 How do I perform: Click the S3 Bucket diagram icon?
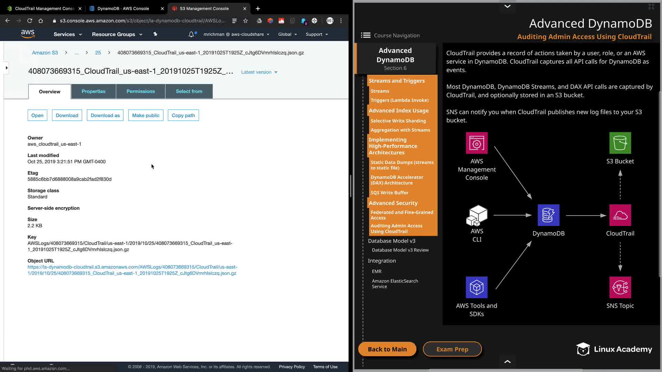[x=620, y=143]
